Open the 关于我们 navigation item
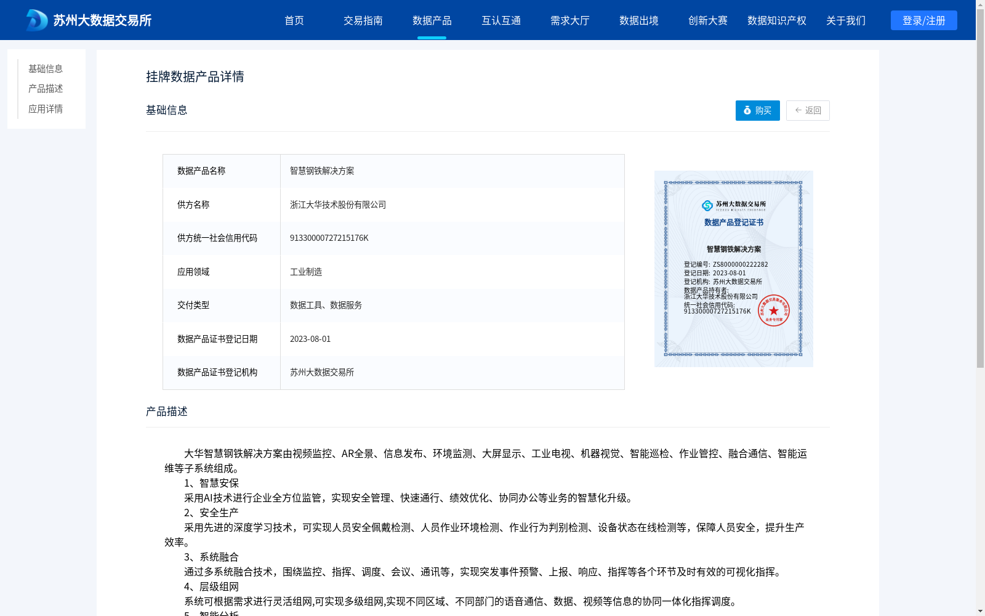The width and height of the screenshot is (985, 616). tap(846, 20)
